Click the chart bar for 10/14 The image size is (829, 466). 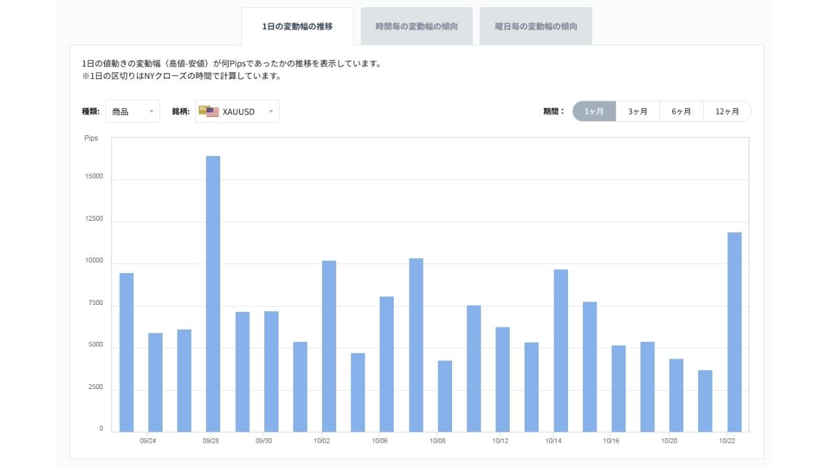[561, 351]
